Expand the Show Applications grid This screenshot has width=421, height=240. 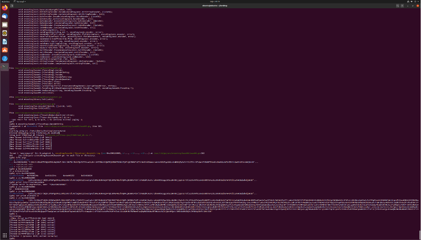(4, 235)
